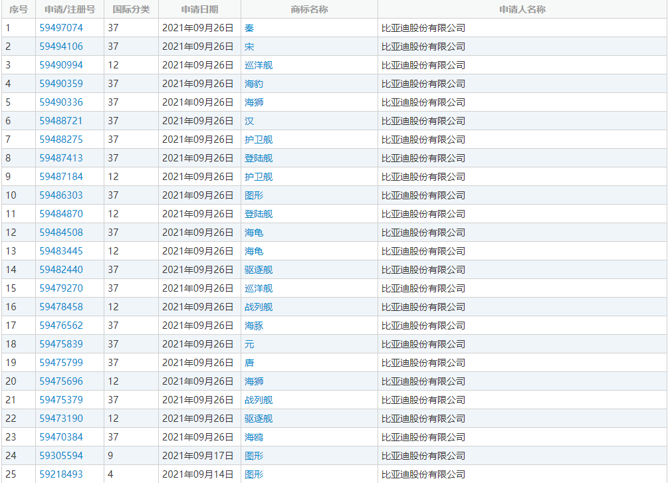Screen dimensions: 668x483
Task: Open registration number 59494106
Action: pyautogui.click(x=61, y=47)
